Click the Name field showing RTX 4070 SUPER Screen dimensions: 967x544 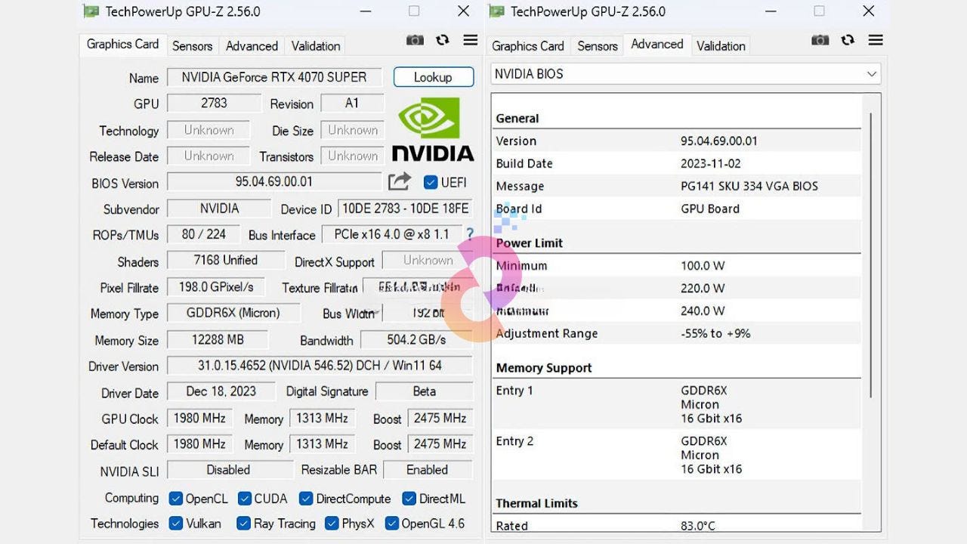[x=274, y=77]
